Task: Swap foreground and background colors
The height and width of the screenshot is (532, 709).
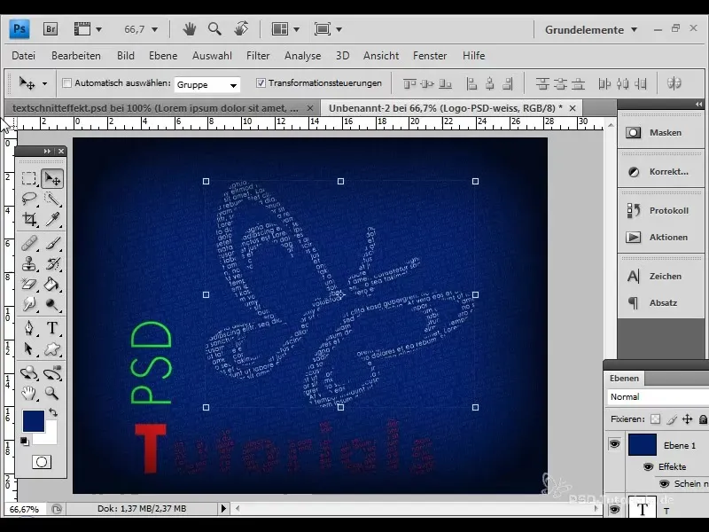Action: [53, 411]
